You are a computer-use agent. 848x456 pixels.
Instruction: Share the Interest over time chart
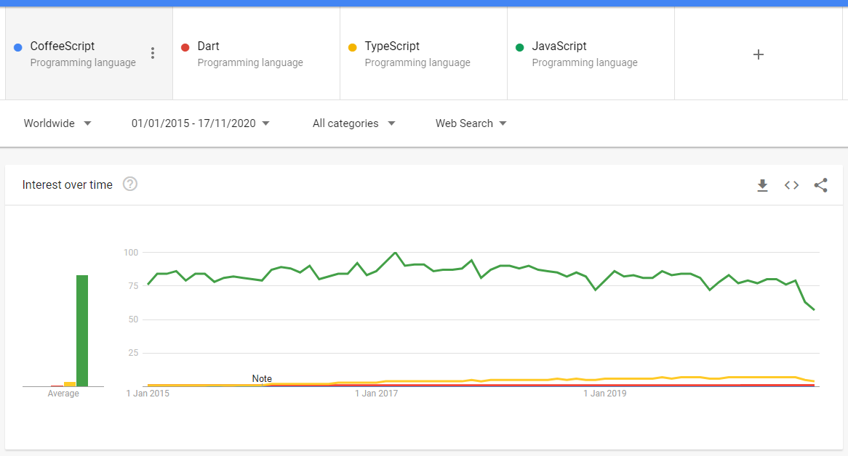(820, 185)
